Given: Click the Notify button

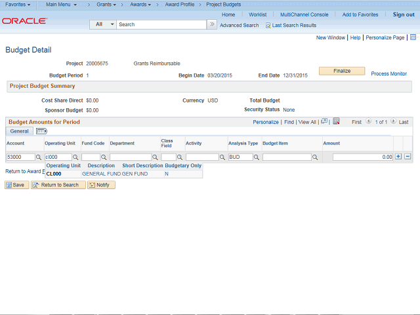Looking at the screenshot, I should tap(101, 185).
